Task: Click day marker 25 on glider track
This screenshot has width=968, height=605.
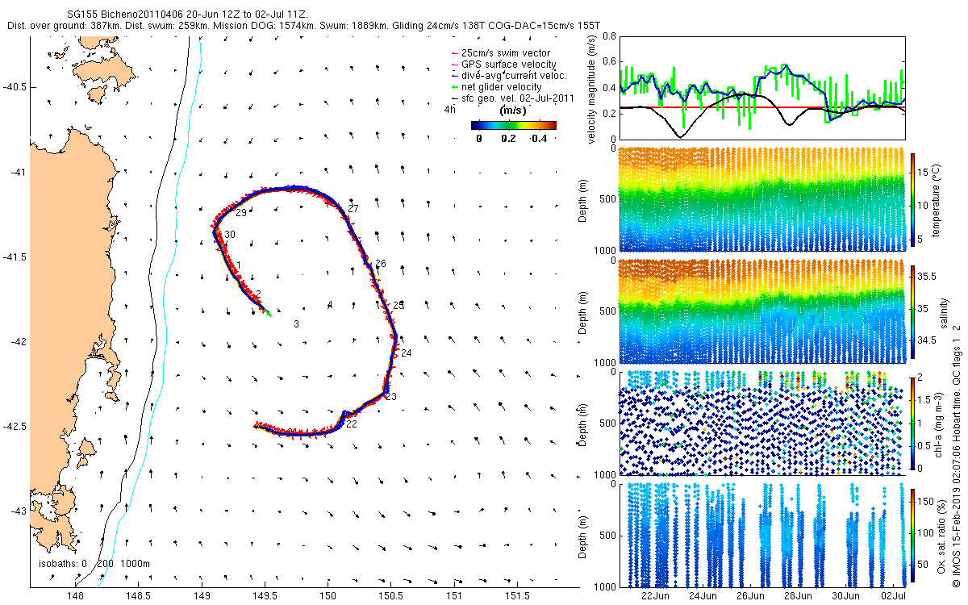Action: [x=398, y=305]
